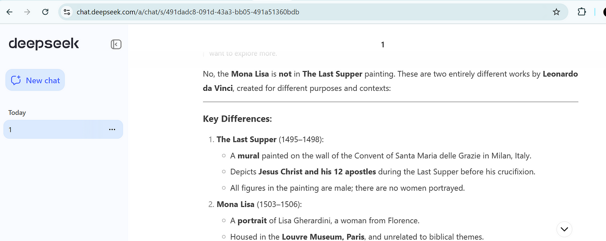Click the browser forward arrow

27,12
